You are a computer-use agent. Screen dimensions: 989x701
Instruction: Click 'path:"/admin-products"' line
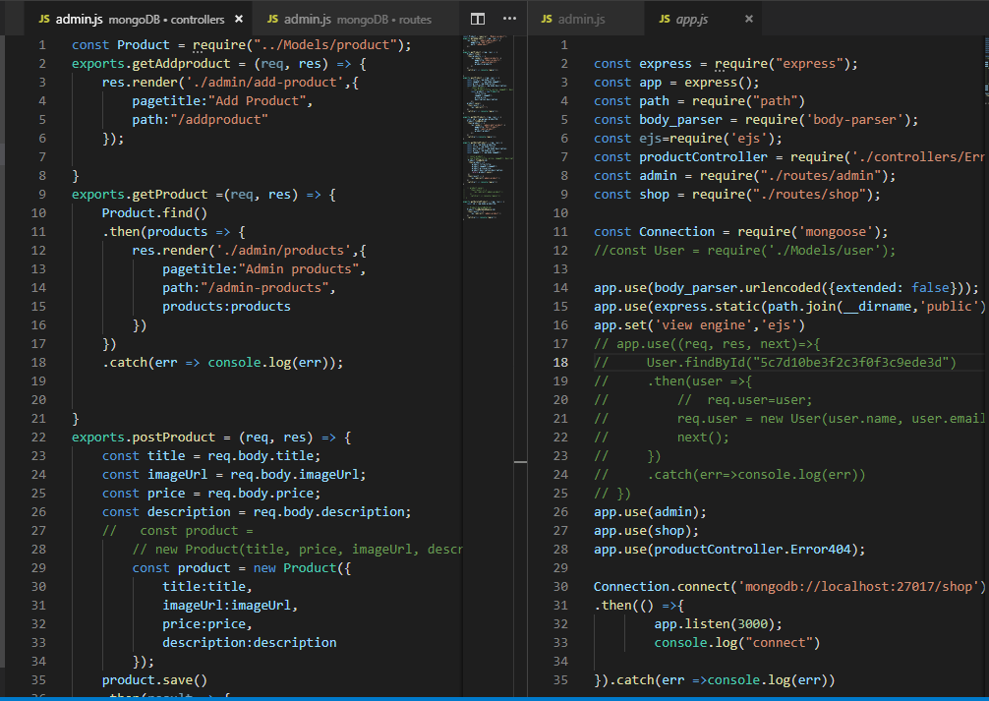click(x=249, y=288)
